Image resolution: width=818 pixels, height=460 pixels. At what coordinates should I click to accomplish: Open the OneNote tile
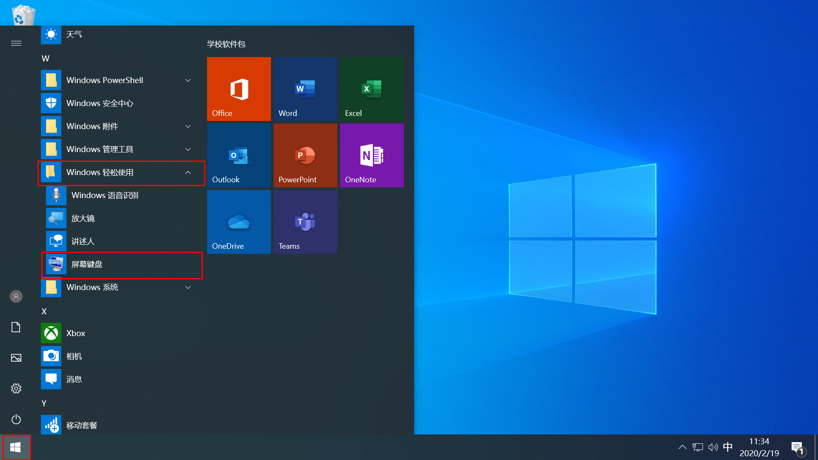[372, 155]
